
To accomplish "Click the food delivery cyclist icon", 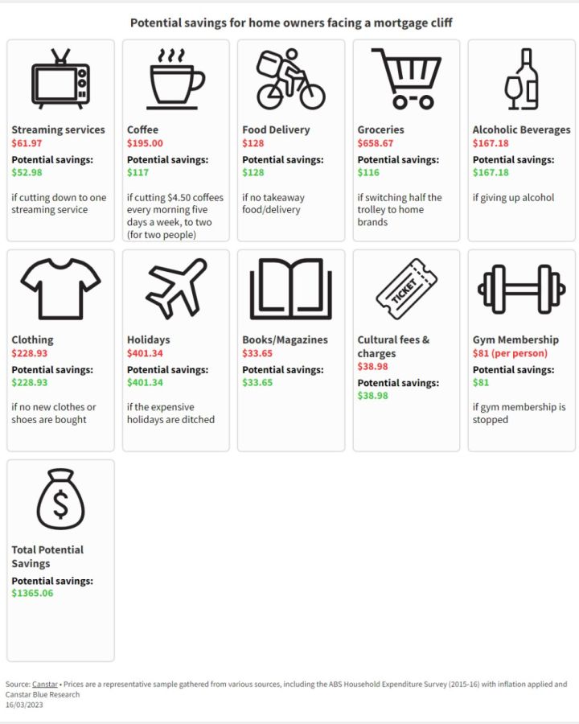I will [291, 79].
